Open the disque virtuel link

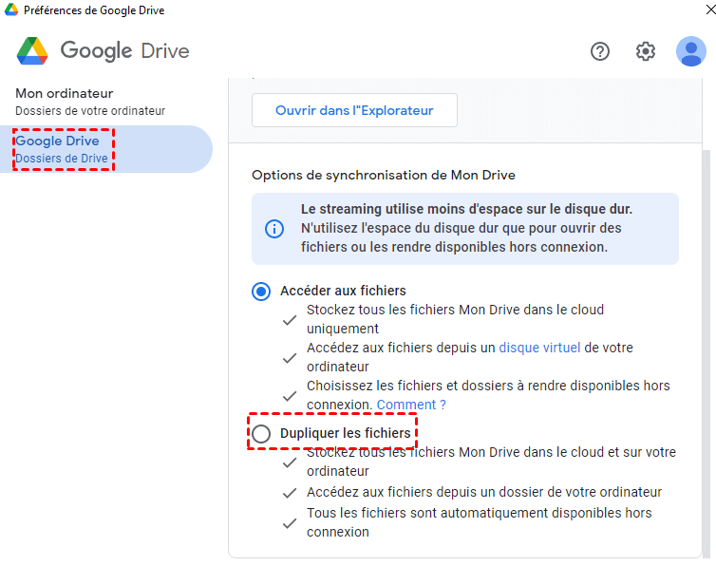pos(539,348)
